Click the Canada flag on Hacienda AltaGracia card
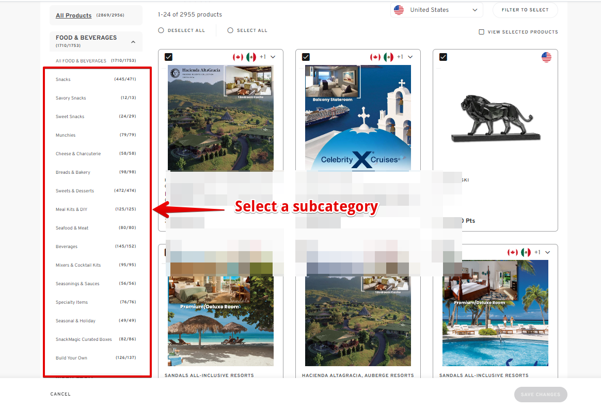 click(238, 57)
